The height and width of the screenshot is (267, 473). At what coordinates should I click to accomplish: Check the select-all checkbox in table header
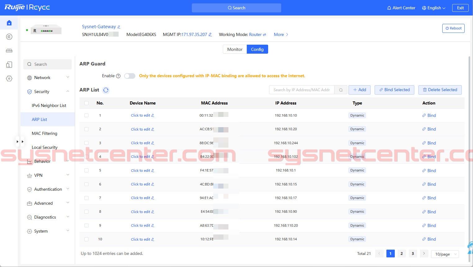pos(86,103)
